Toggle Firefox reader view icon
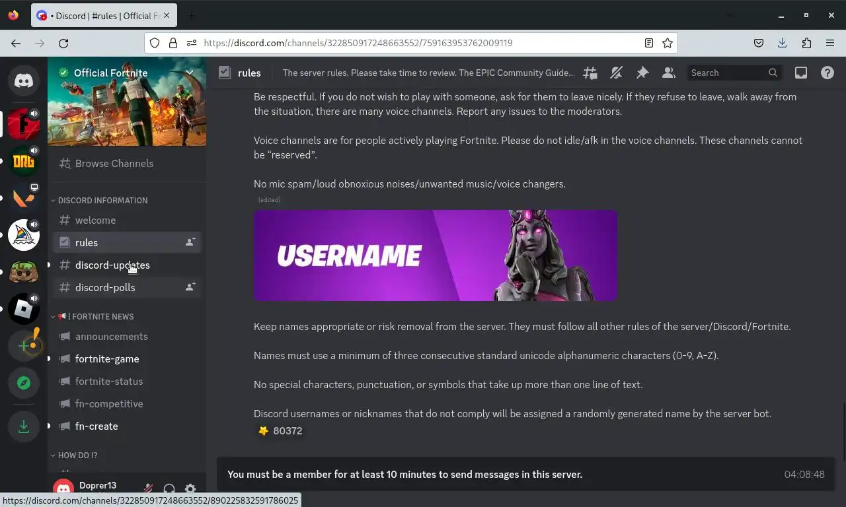Viewport: 846px width, 507px height. (649, 43)
